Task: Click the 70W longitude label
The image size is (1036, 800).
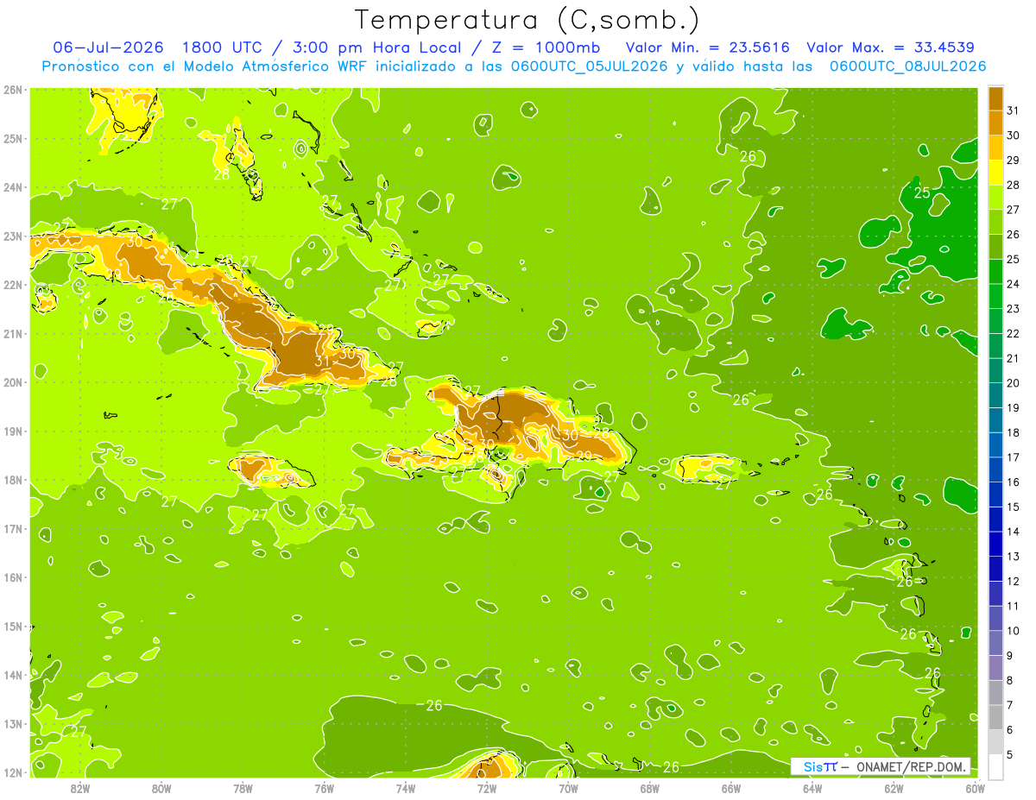Action: pyautogui.click(x=568, y=788)
